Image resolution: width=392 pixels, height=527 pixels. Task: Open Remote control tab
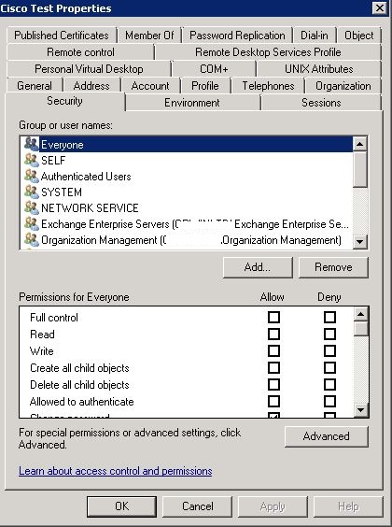[80, 52]
